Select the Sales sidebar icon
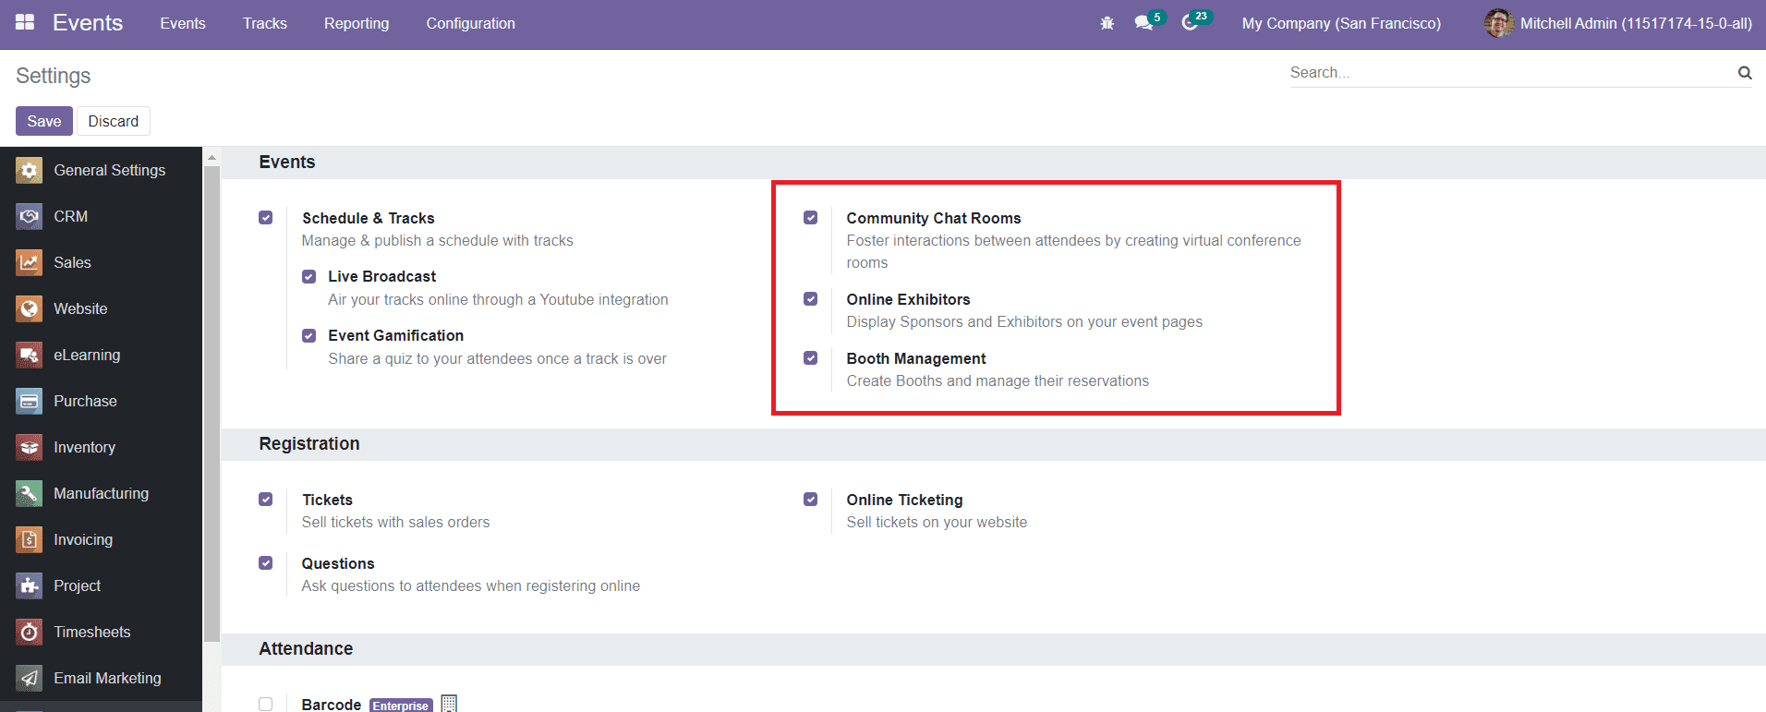The image size is (1766, 712). [x=29, y=262]
